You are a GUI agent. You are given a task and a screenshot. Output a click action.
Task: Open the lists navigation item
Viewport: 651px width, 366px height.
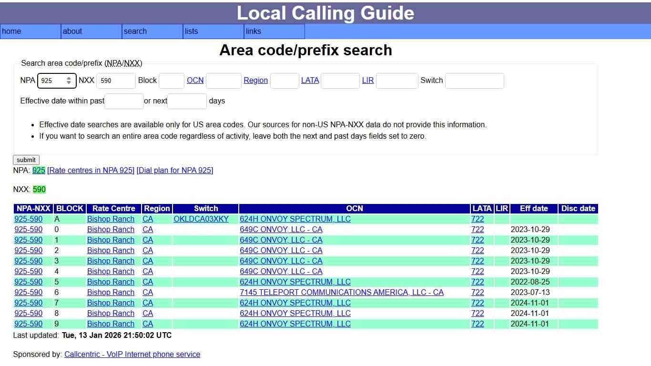191,31
